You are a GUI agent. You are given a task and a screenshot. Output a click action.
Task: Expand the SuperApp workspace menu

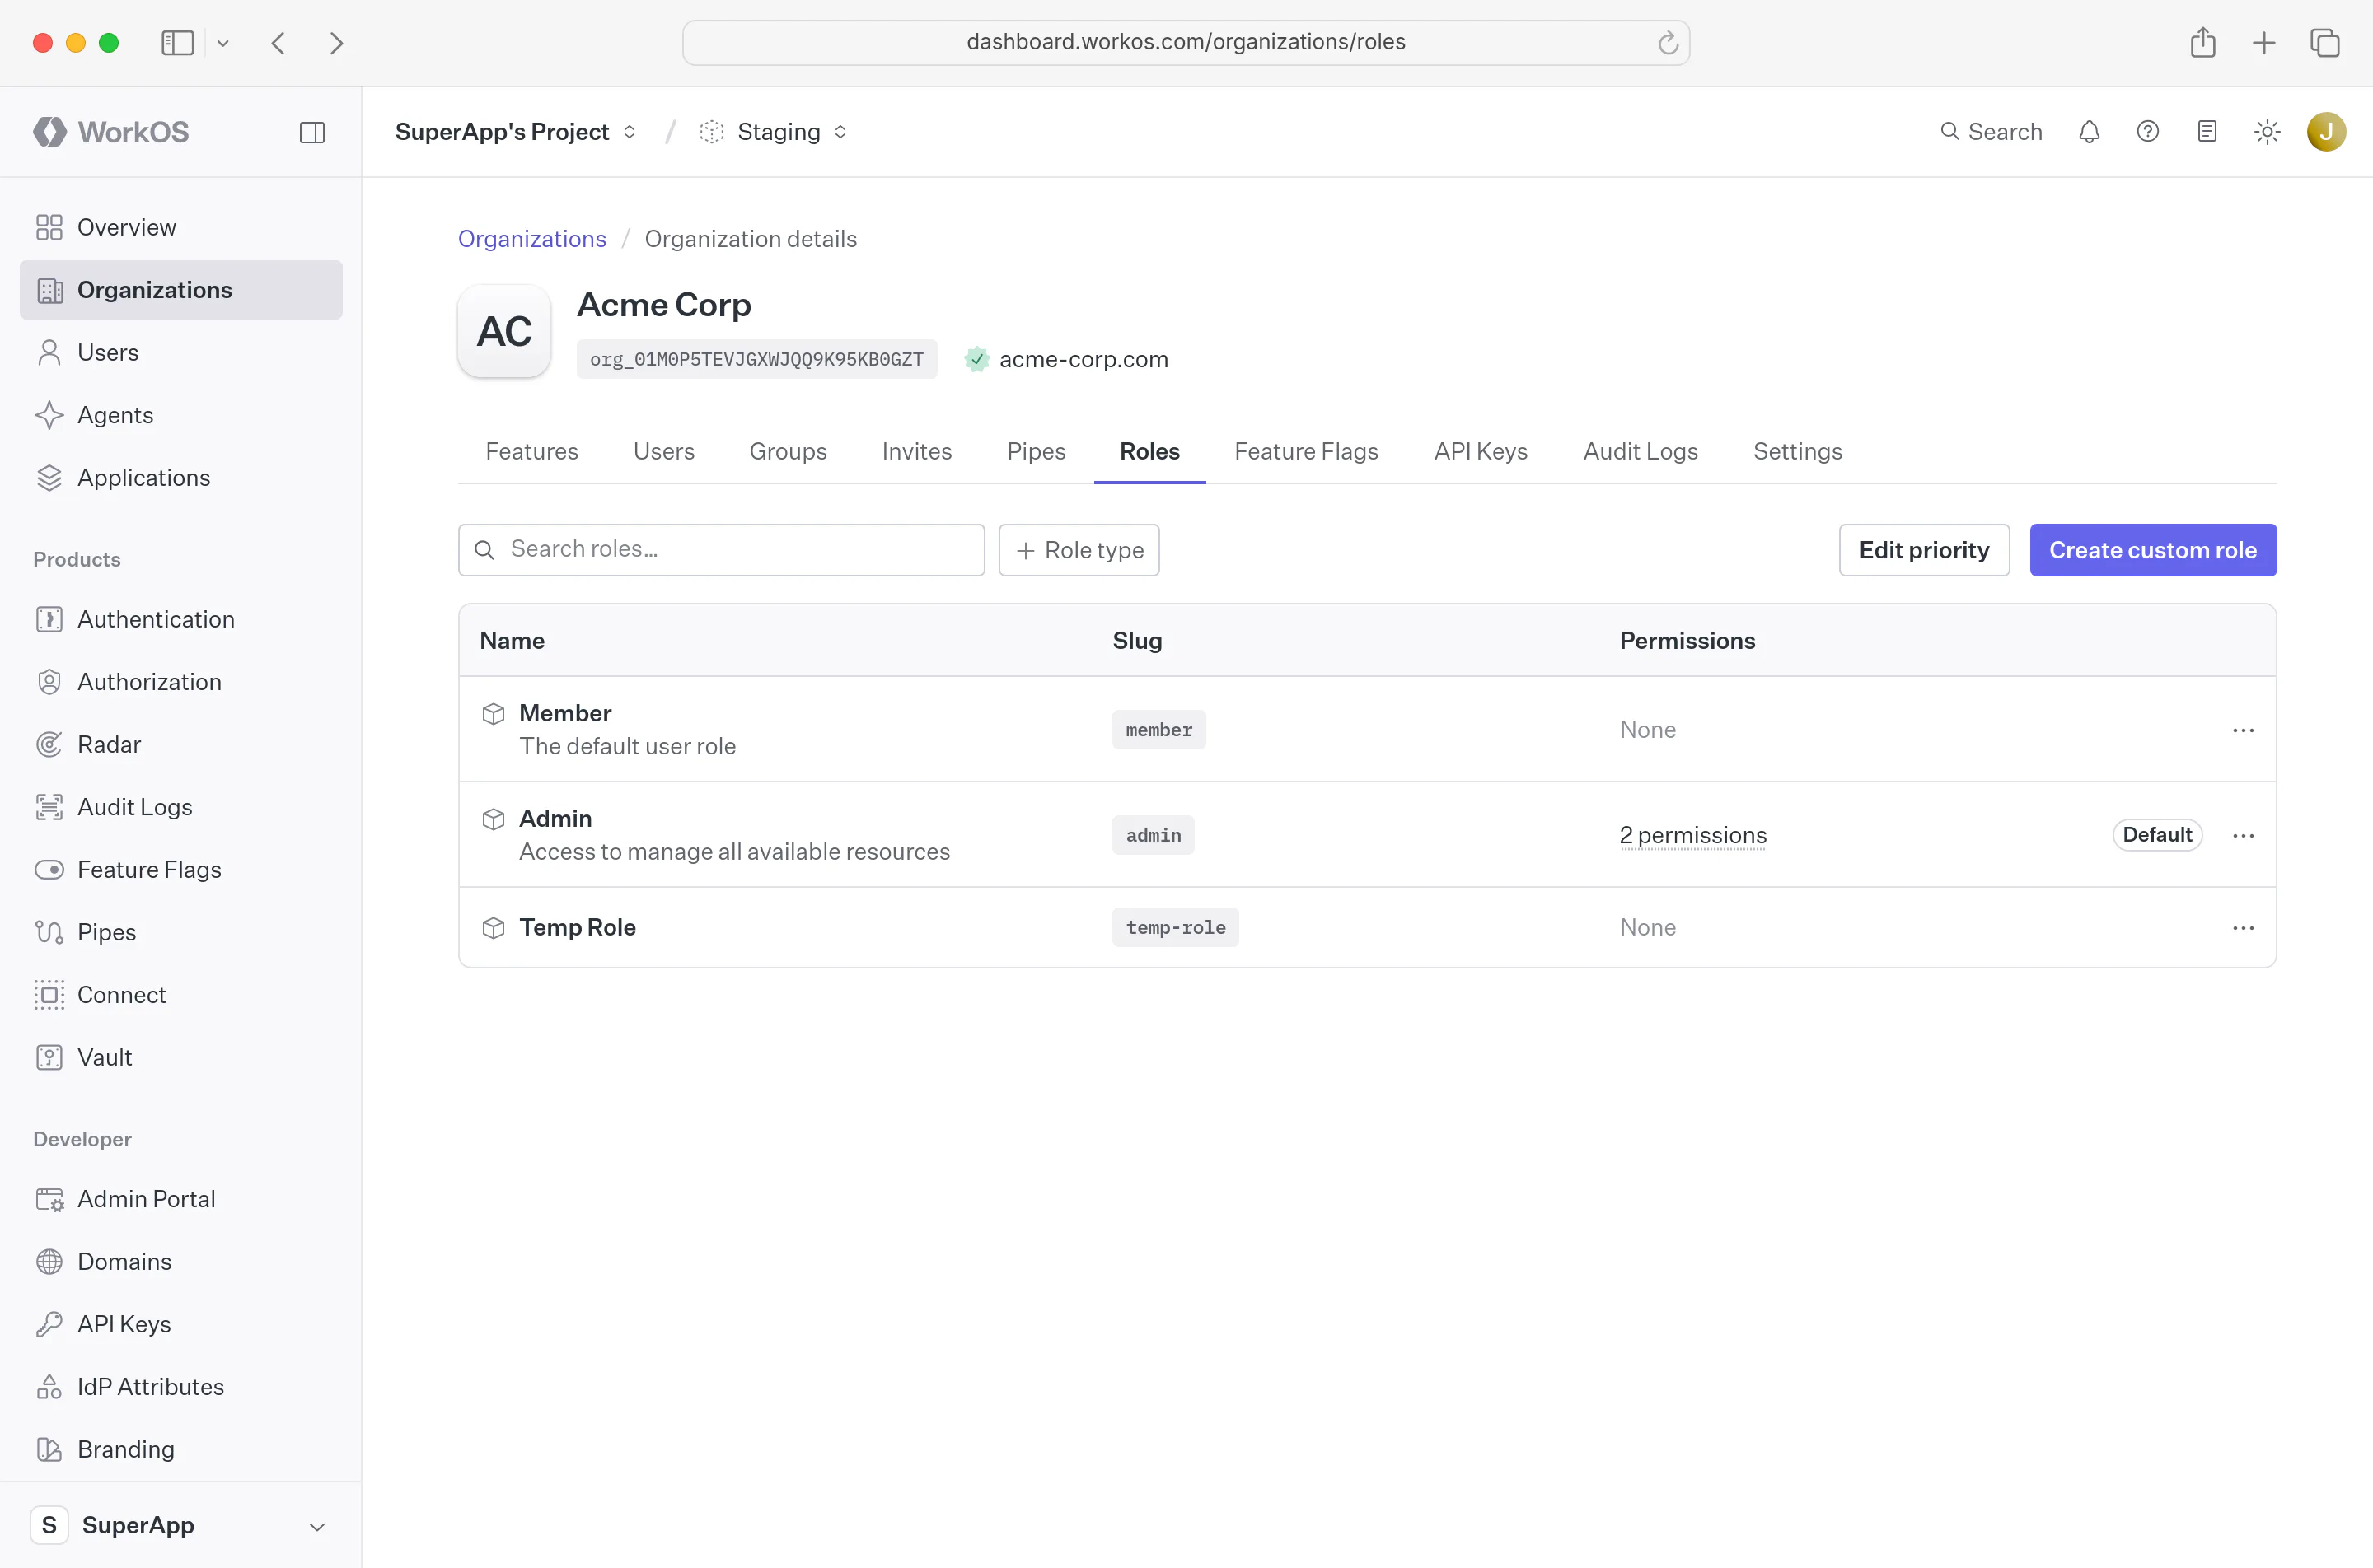coord(181,1525)
